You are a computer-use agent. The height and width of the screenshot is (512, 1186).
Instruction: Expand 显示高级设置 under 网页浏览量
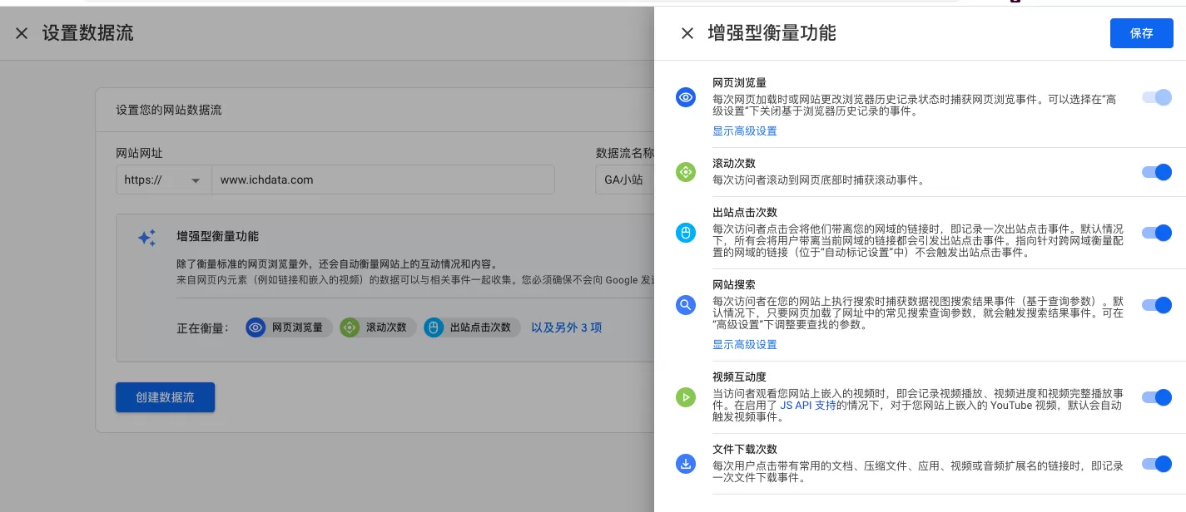(745, 131)
